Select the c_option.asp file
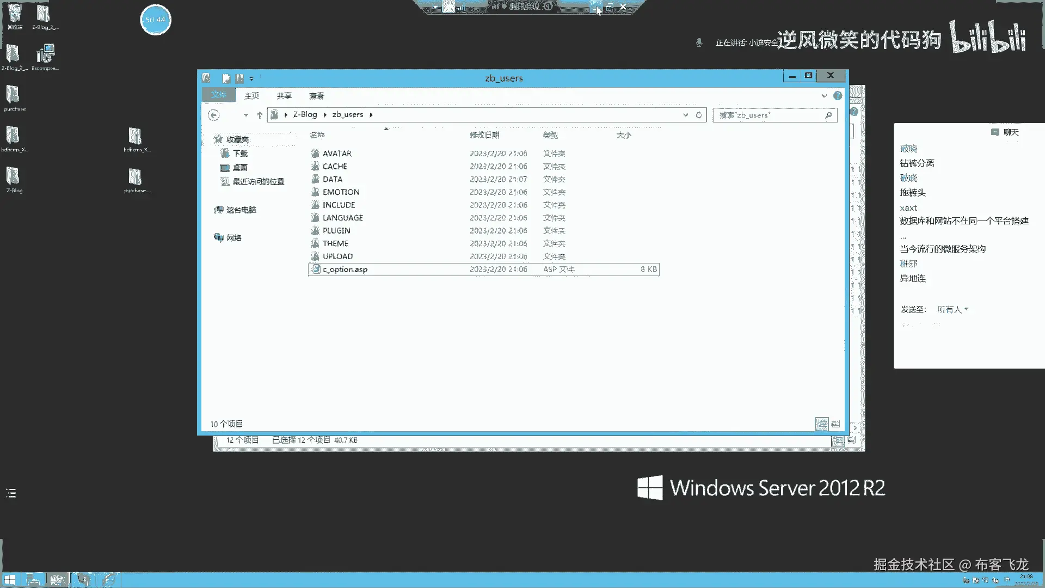Viewport: 1045px width, 588px height. point(345,269)
